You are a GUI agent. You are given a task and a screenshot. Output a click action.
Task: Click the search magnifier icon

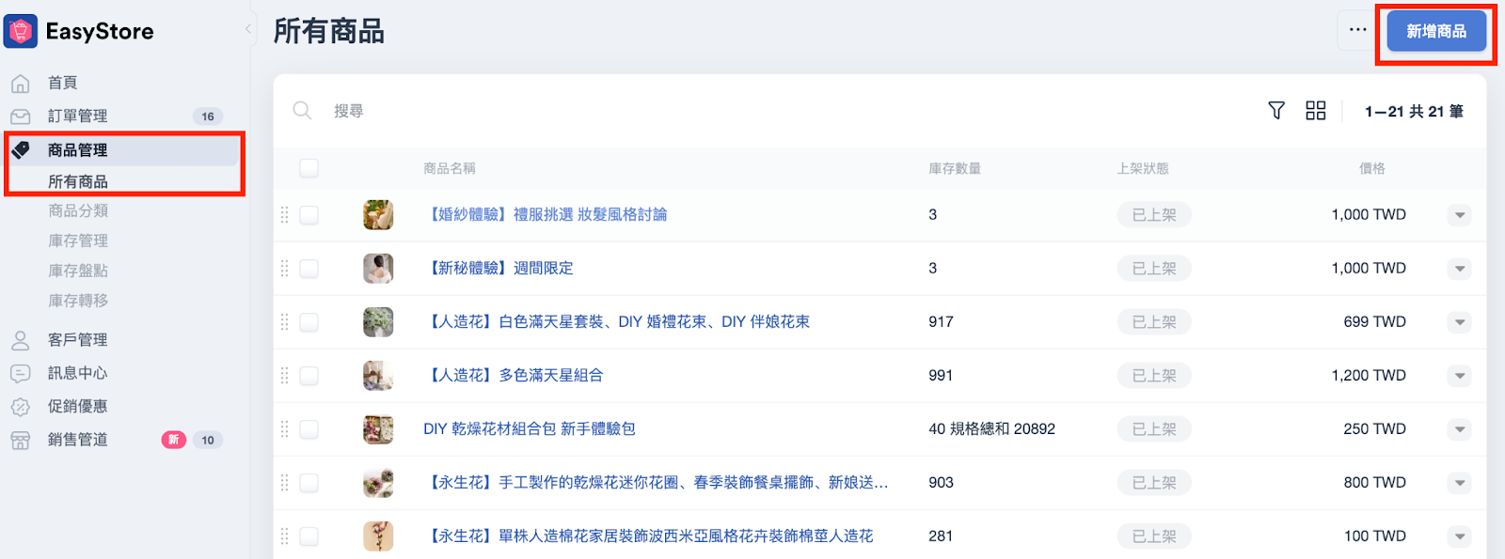click(302, 111)
